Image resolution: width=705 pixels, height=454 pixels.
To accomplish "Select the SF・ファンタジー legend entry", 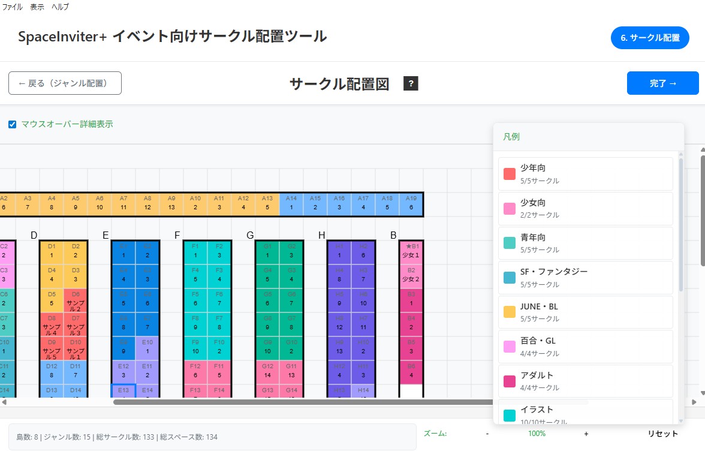I will tap(586, 277).
